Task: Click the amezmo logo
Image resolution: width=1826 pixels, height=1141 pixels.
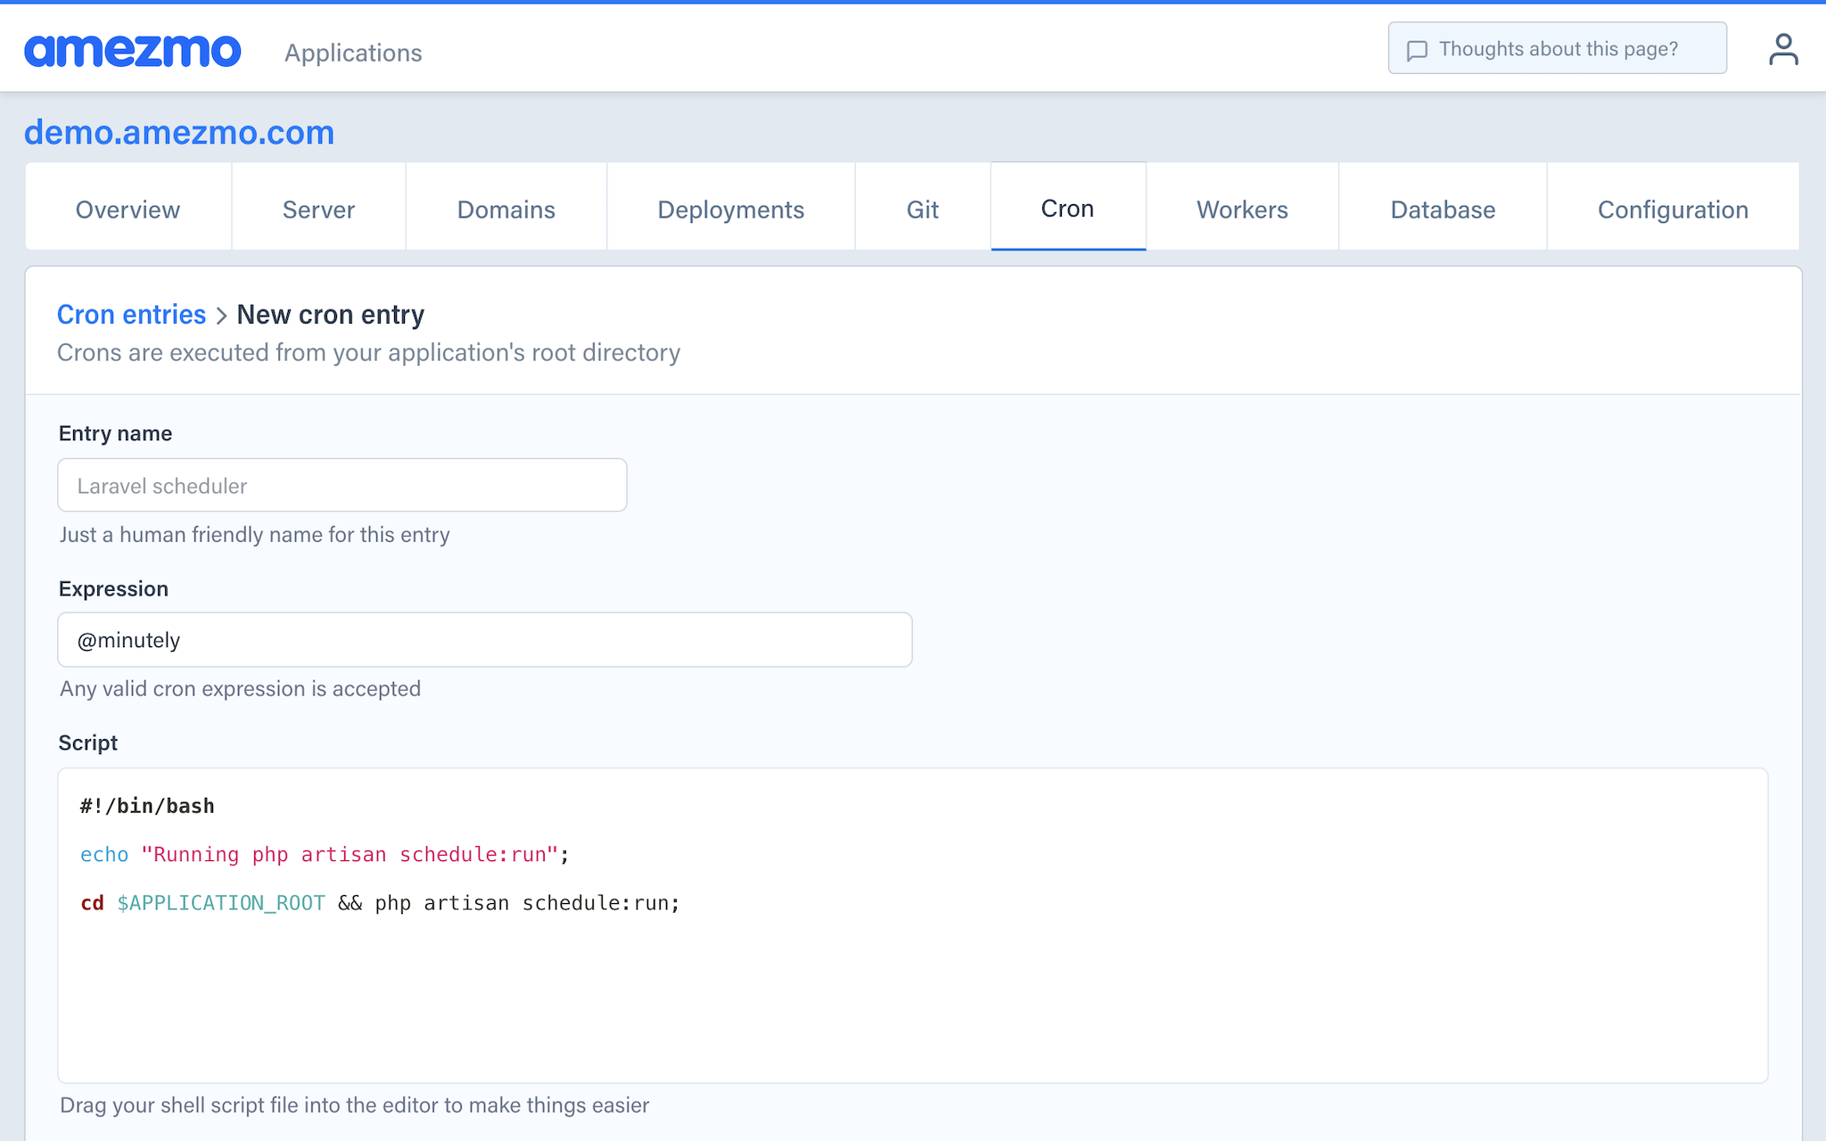Action: coord(133,51)
